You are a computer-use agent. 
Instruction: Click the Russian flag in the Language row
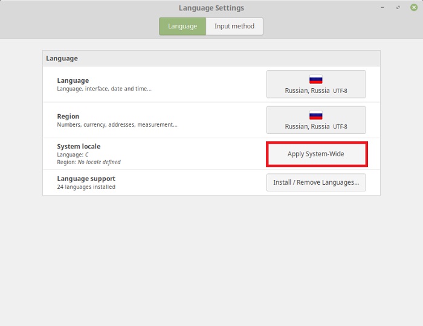click(x=316, y=79)
